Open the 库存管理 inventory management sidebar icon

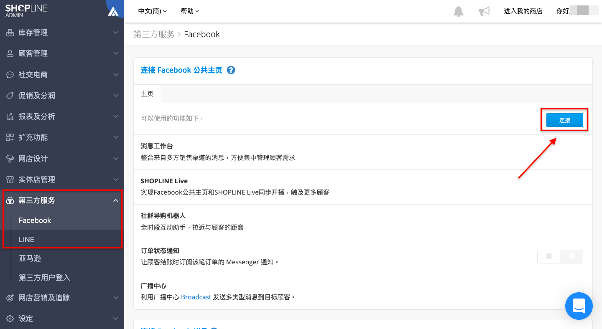point(10,32)
